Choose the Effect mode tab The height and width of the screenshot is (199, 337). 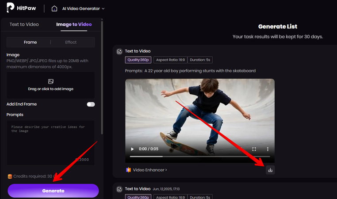[x=71, y=42]
